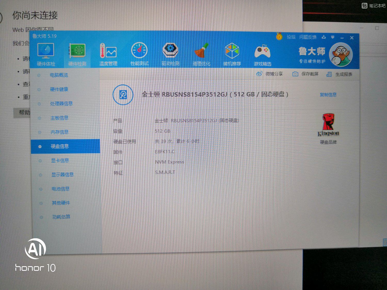The height and width of the screenshot is (290, 387).
Task: Click the 硬盘品牌 caption under the logo
Action: 328,142
